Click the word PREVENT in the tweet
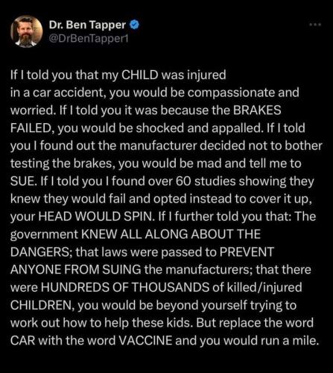333x373 pixels. [x=247, y=252]
